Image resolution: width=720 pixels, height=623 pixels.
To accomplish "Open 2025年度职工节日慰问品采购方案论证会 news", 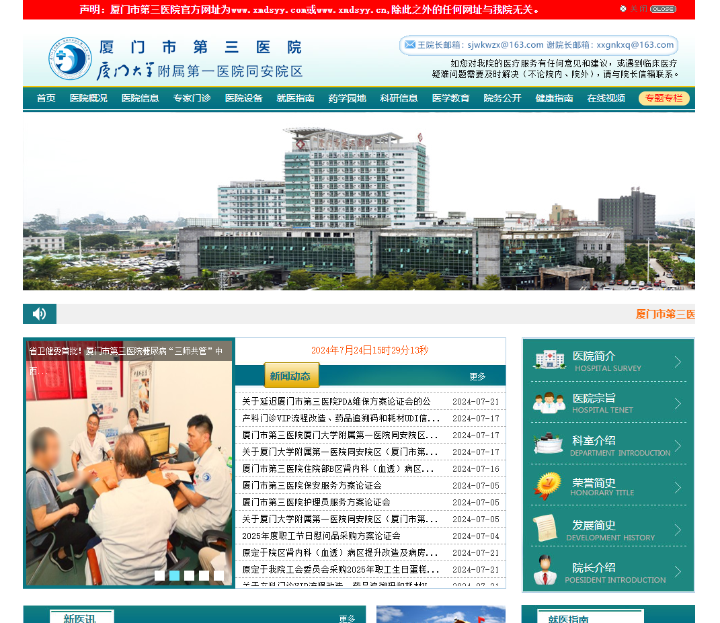I will pyautogui.click(x=321, y=536).
